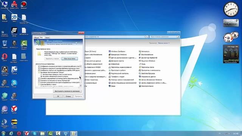Click the refresh button next to address bar
The image size is (242, 136).
(147, 37)
